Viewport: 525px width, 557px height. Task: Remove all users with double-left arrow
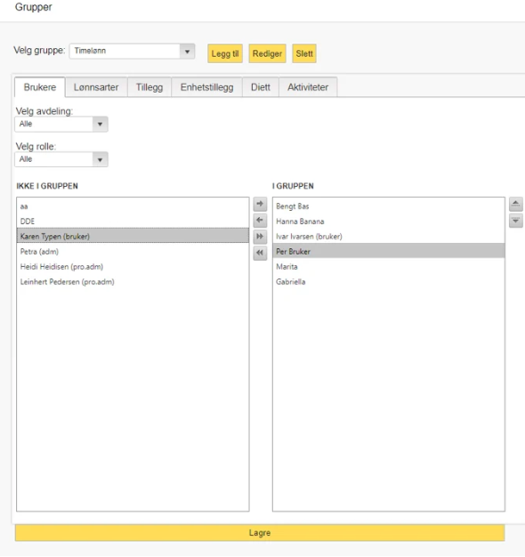pyautogui.click(x=260, y=253)
